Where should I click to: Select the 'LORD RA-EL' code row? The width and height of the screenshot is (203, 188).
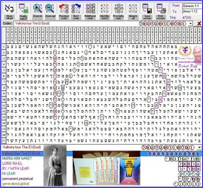[x=12, y=163]
